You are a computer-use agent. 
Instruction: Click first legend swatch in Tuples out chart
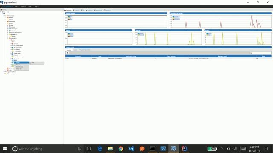tap(139, 33)
